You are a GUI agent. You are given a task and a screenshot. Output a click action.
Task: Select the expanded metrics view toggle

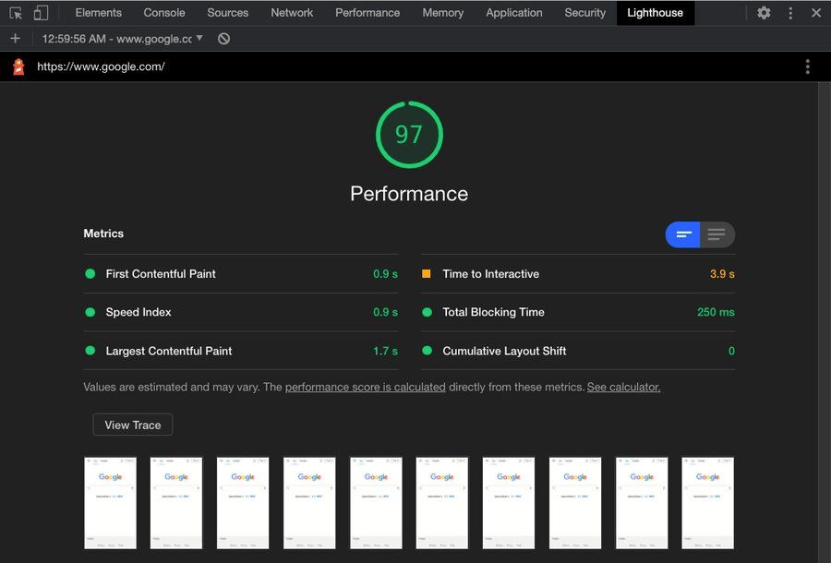[x=717, y=234]
